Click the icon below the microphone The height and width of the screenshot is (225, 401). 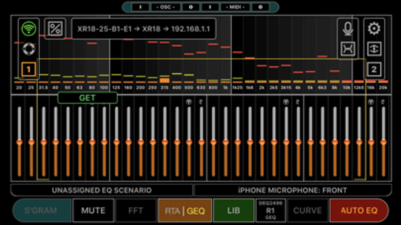click(348, 49)
